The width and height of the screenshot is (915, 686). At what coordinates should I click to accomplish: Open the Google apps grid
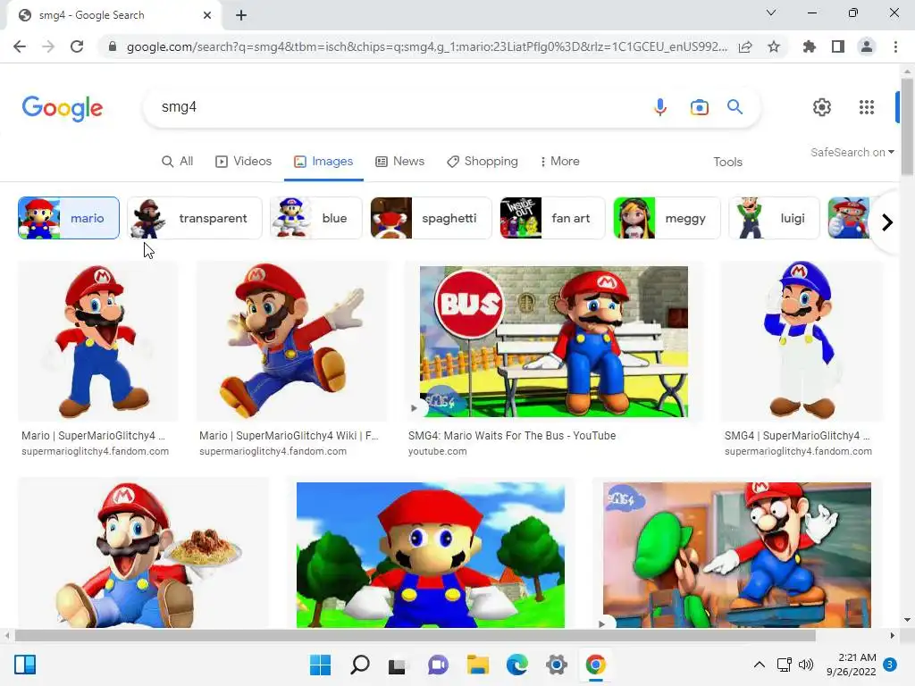[867, 107]
